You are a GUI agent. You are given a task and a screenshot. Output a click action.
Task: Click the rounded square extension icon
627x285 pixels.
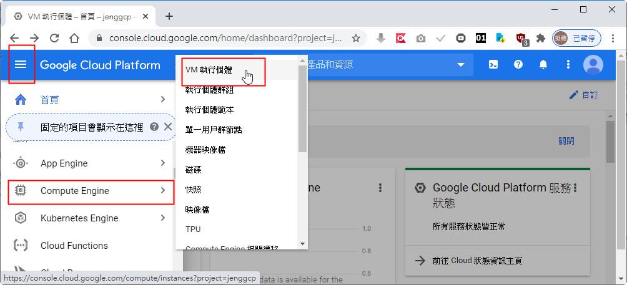click(461, 38)
